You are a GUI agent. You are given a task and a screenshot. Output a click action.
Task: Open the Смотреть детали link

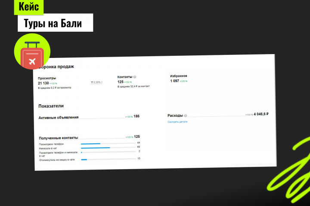click(x=177, y=122)
